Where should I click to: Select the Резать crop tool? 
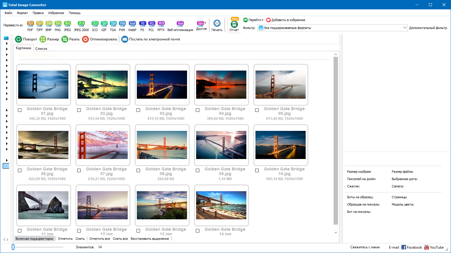point(65,39)
